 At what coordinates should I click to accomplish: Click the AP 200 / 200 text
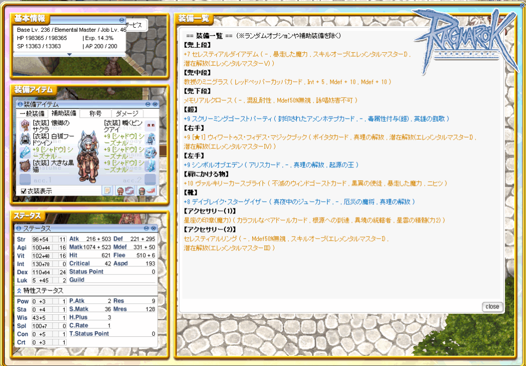101,46
